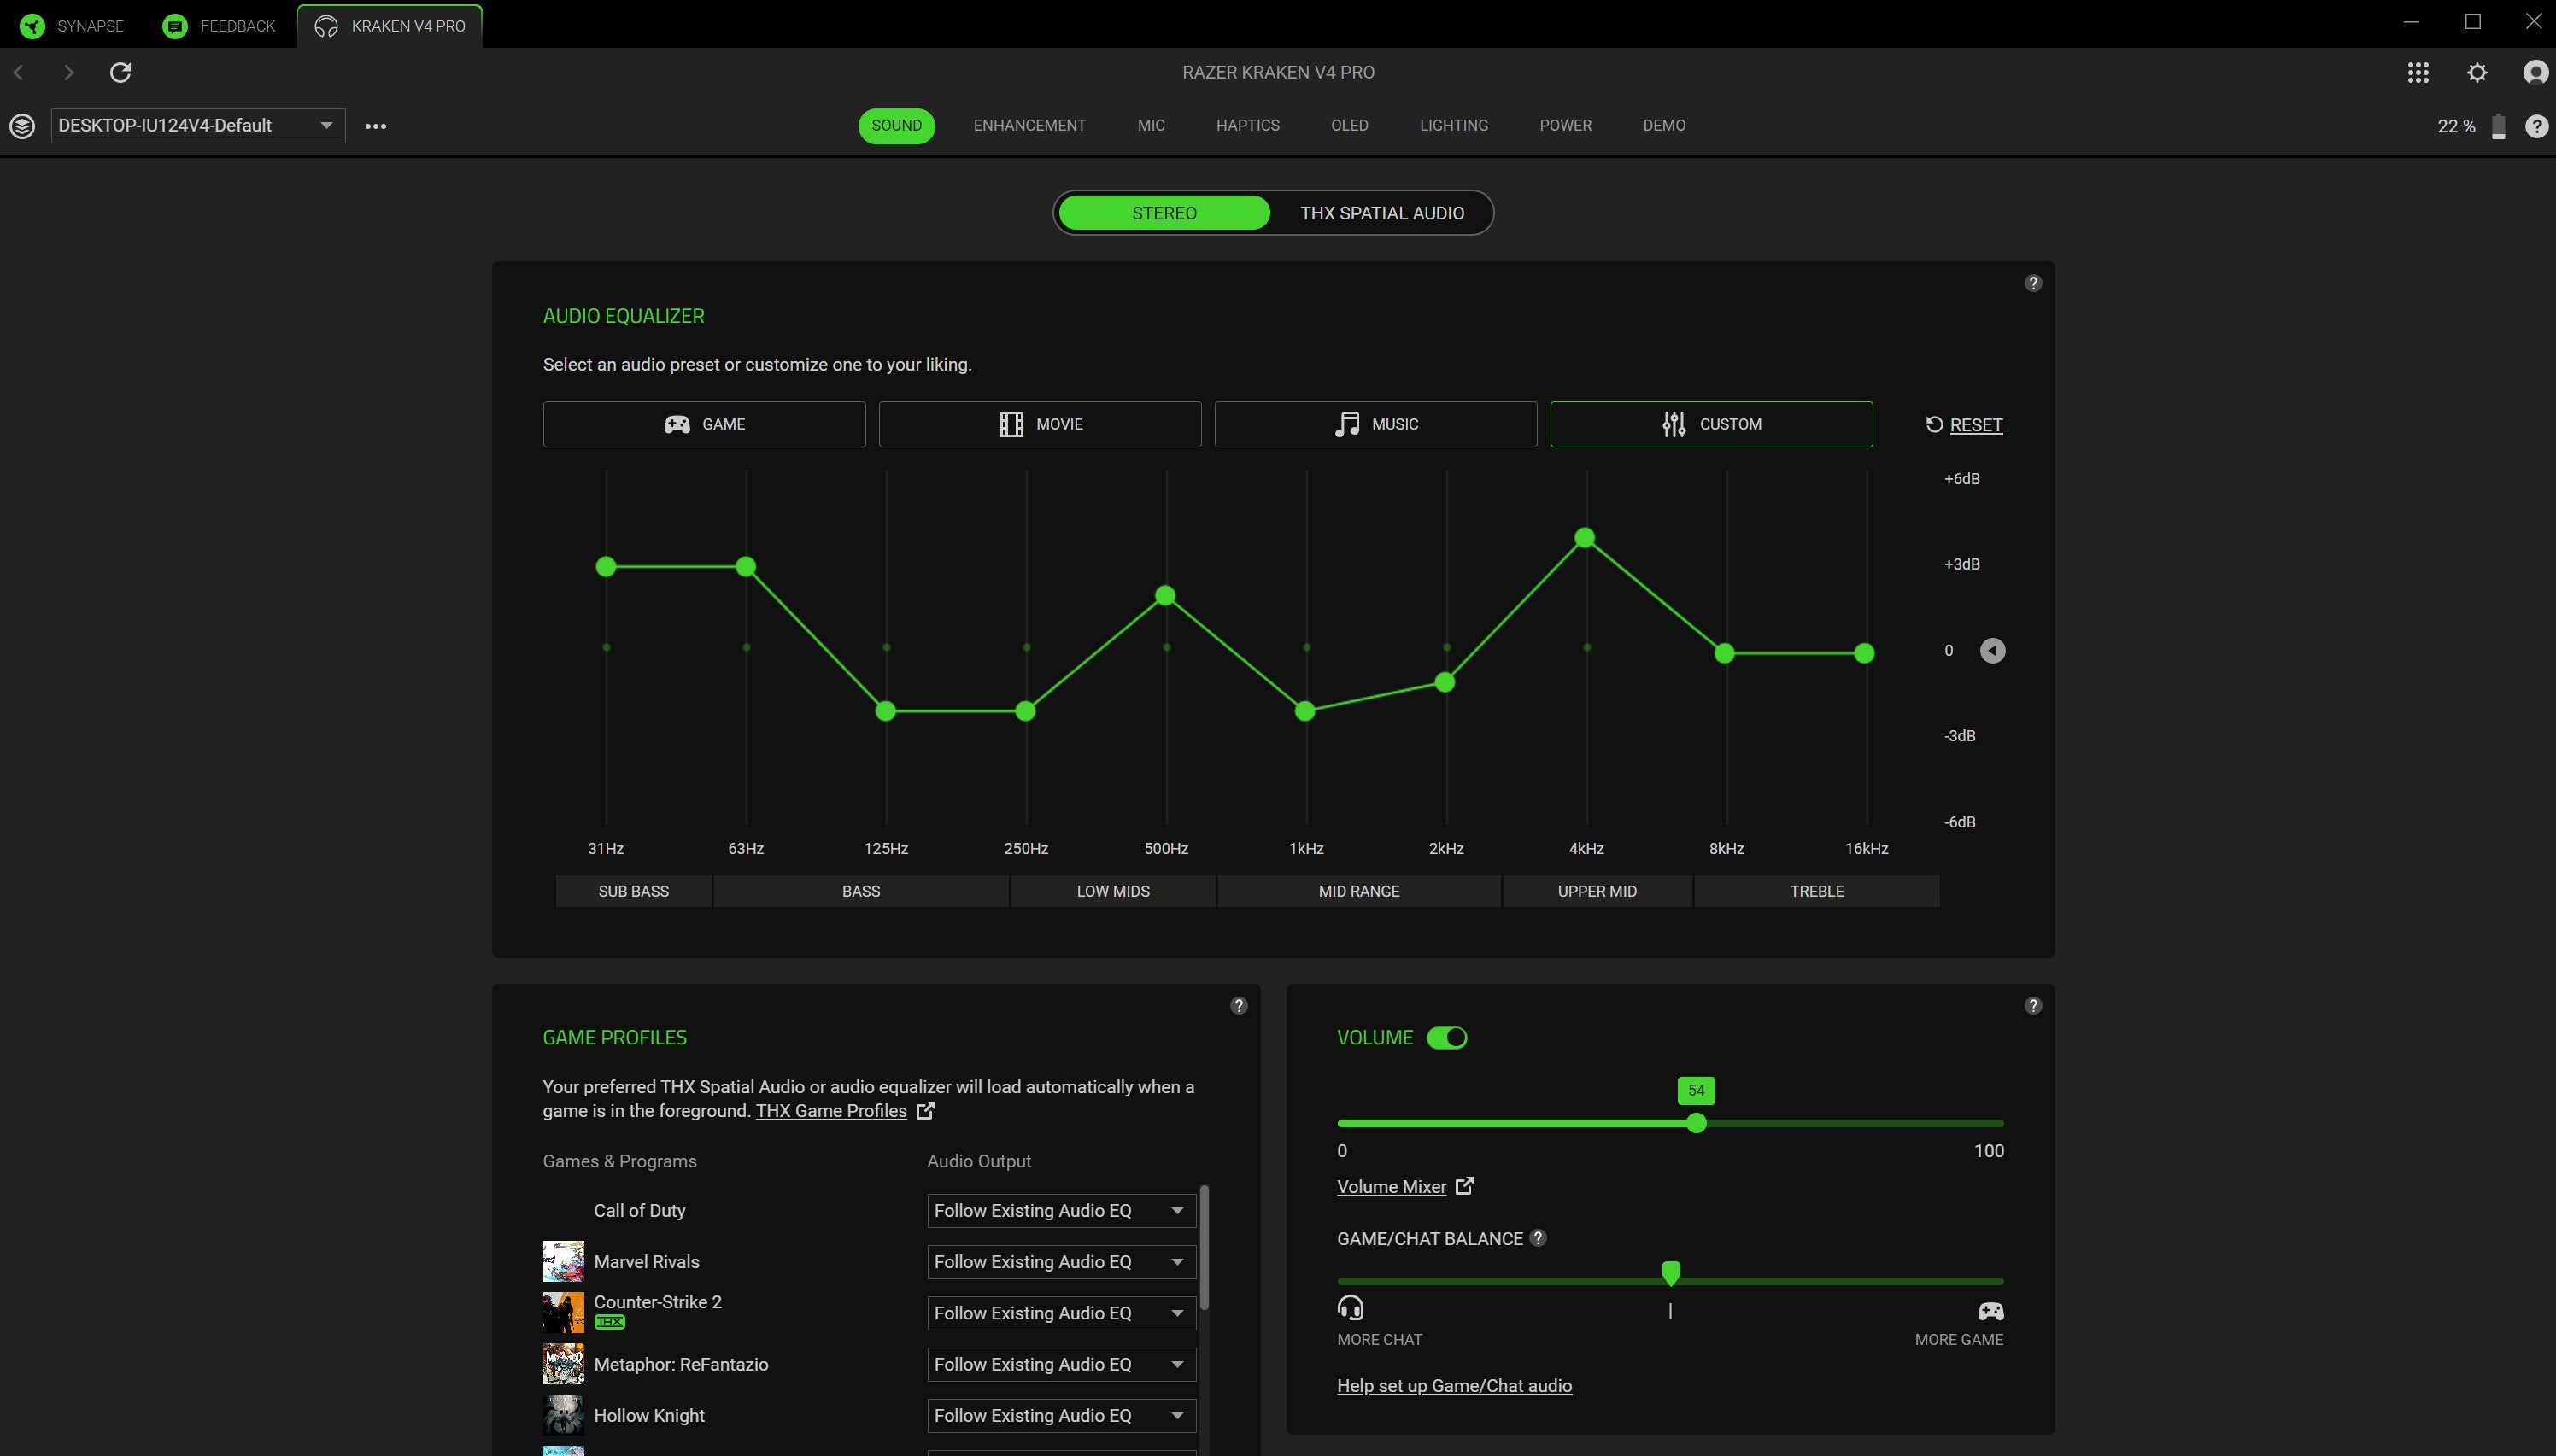Open the MIC settings tab
The width and height of the screenshot is (2556, 1456).
pos(1151,125)
